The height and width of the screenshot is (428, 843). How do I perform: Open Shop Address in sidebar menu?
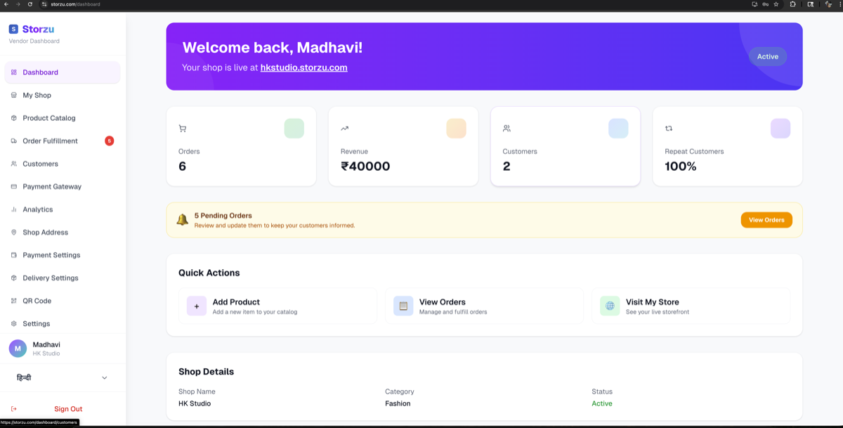pos(63,232)
